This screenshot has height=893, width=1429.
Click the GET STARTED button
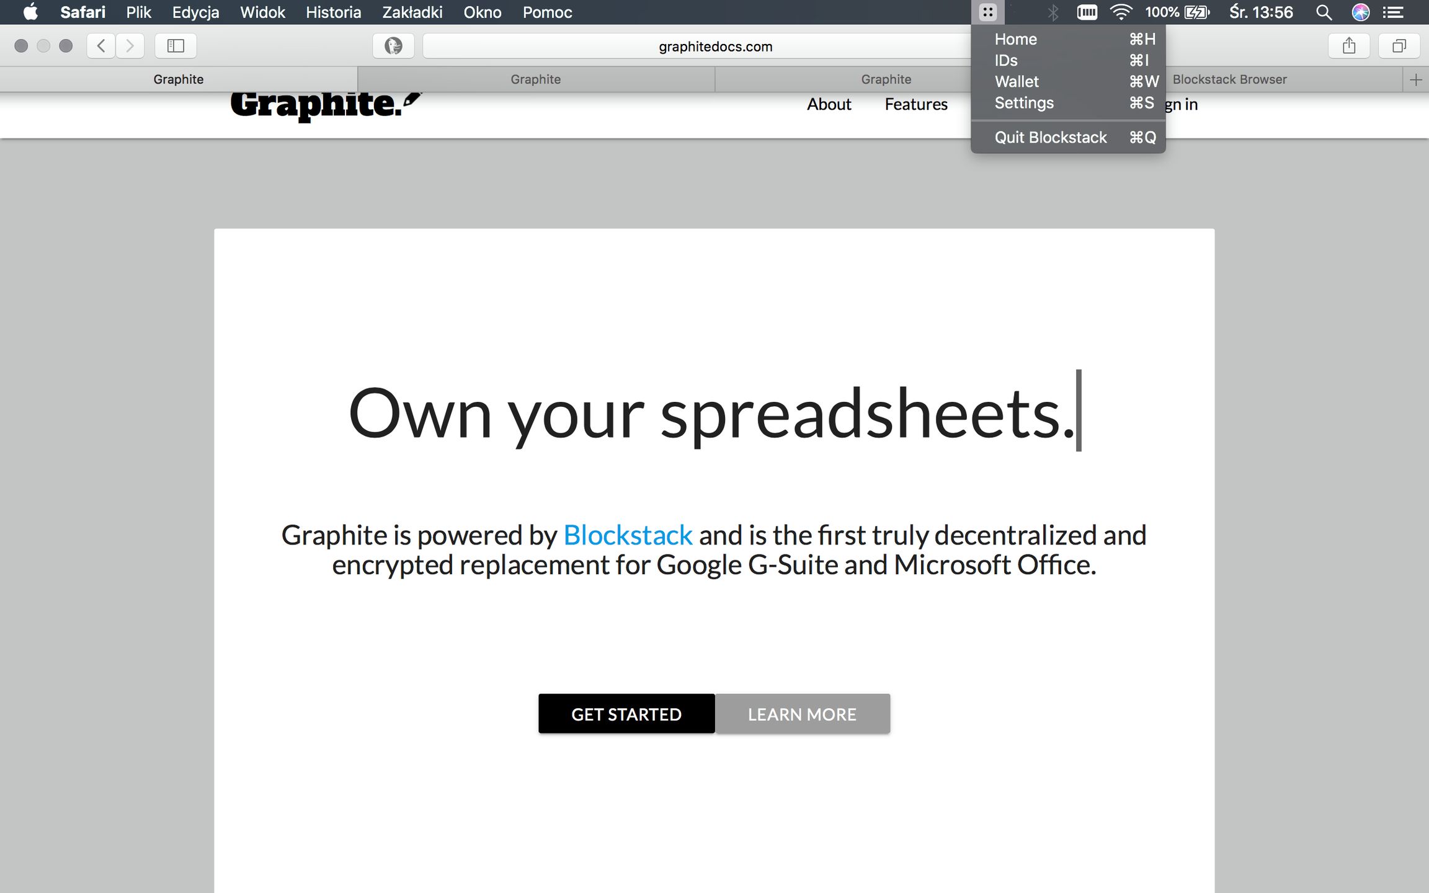click(625, 714)
